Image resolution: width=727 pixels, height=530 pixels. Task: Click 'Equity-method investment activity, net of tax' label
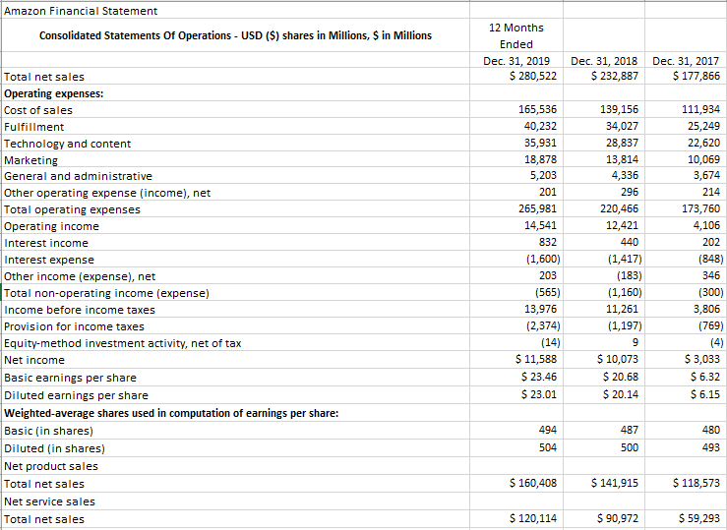[122, 343]
